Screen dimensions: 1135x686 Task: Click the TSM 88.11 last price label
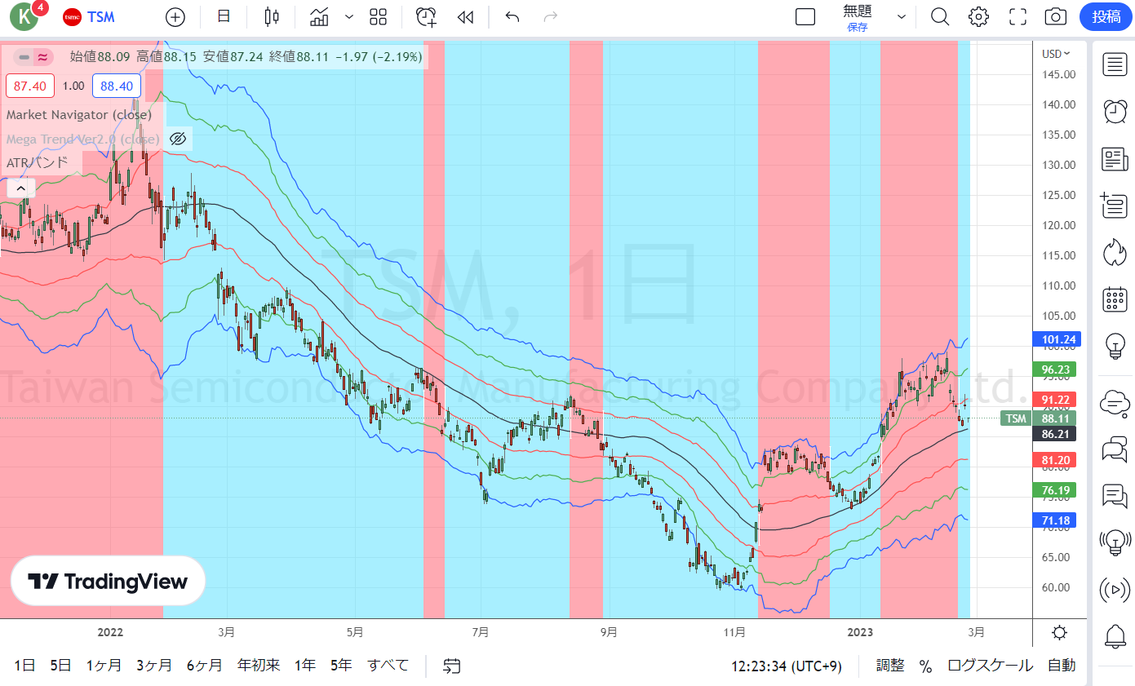click(1039, 418)
